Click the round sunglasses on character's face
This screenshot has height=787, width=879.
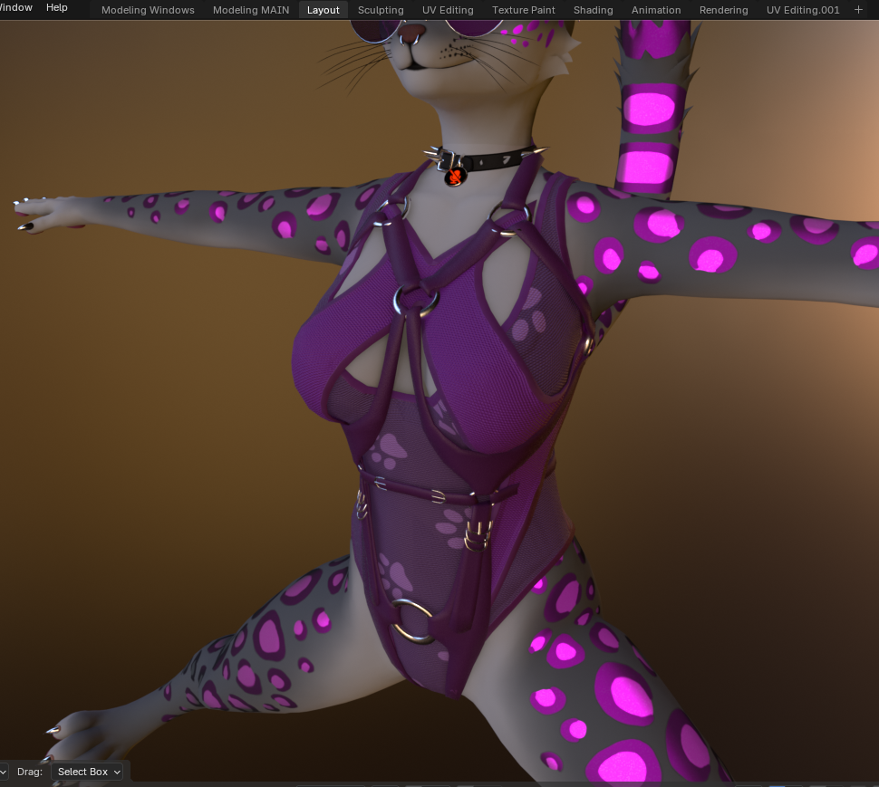(426, 28)
